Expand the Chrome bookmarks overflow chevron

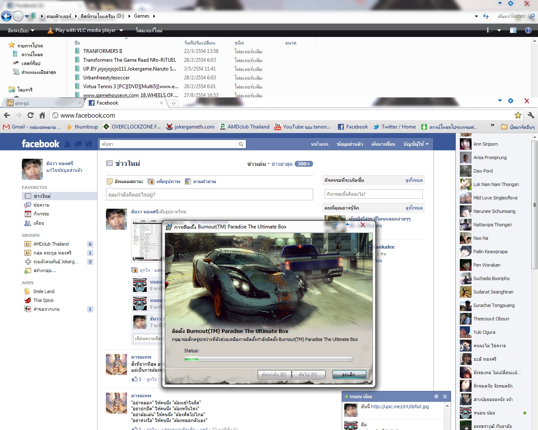pos(493,126)
